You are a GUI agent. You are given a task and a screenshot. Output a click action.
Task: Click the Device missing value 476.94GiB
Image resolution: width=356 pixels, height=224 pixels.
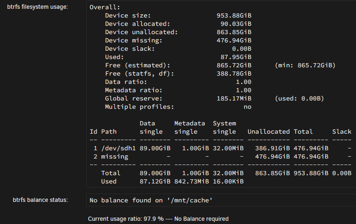tap(234, 41)
